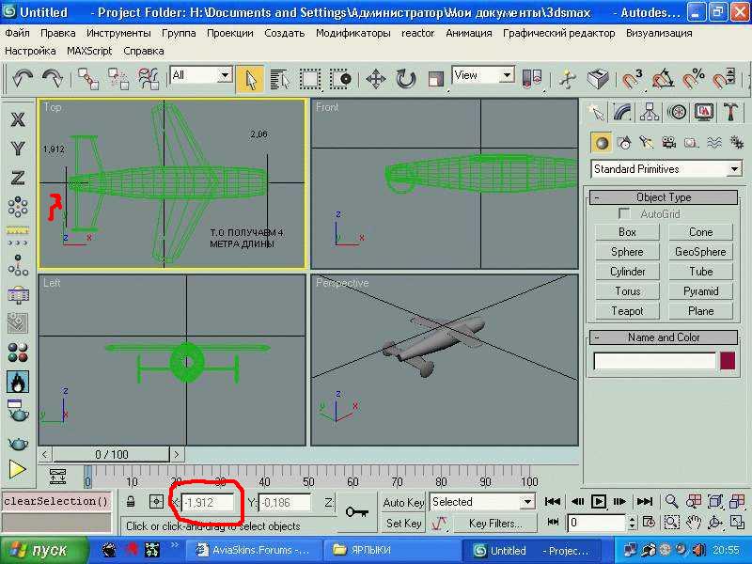Click the Redo arrow icon

tap(53, 78)
